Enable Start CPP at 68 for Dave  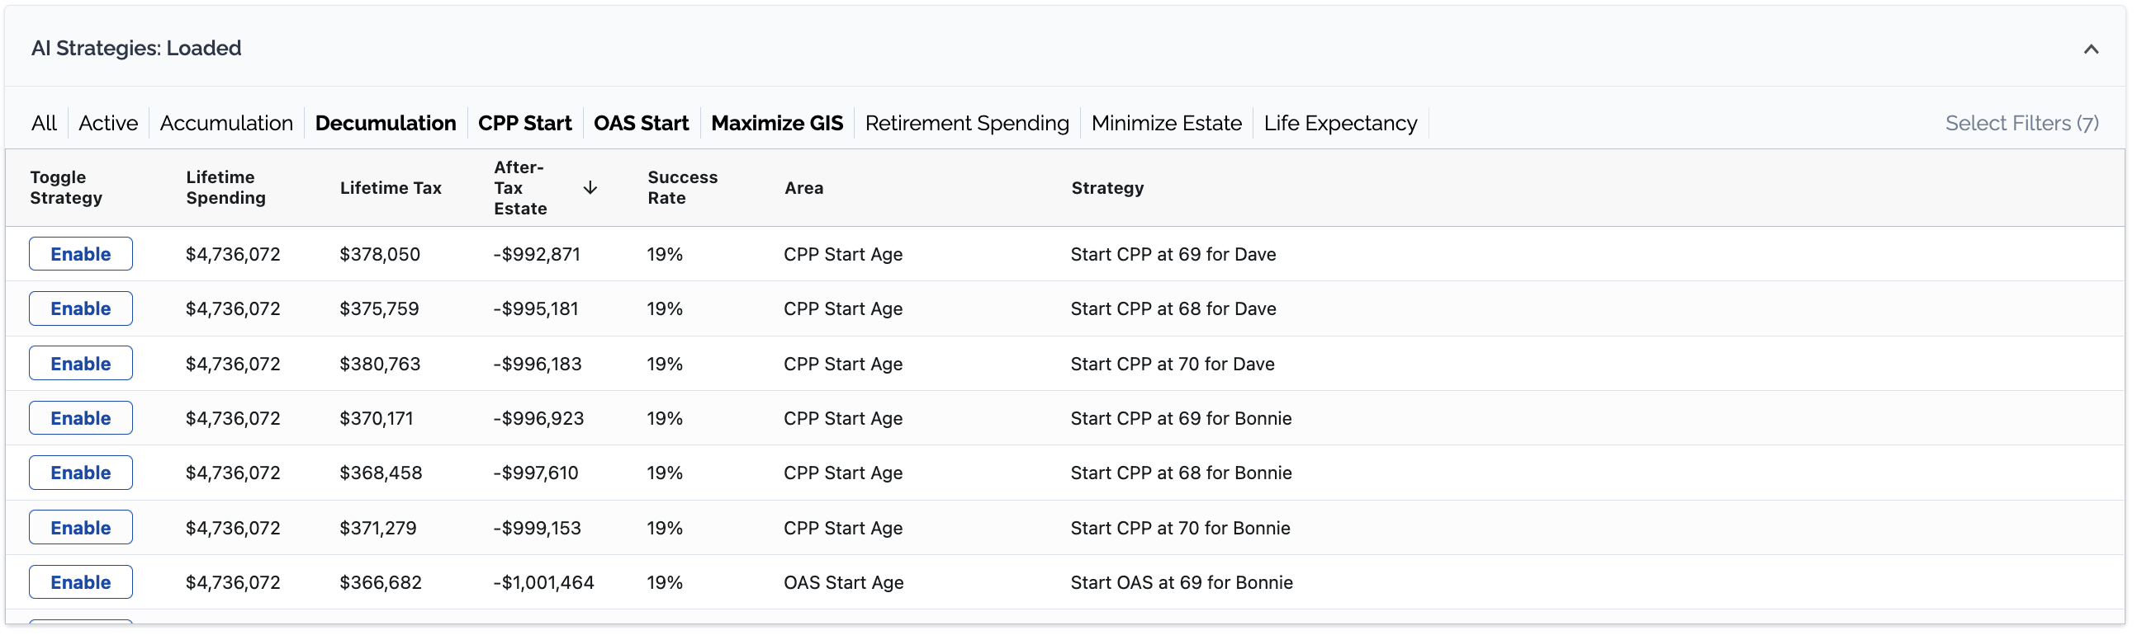(80, 308)
